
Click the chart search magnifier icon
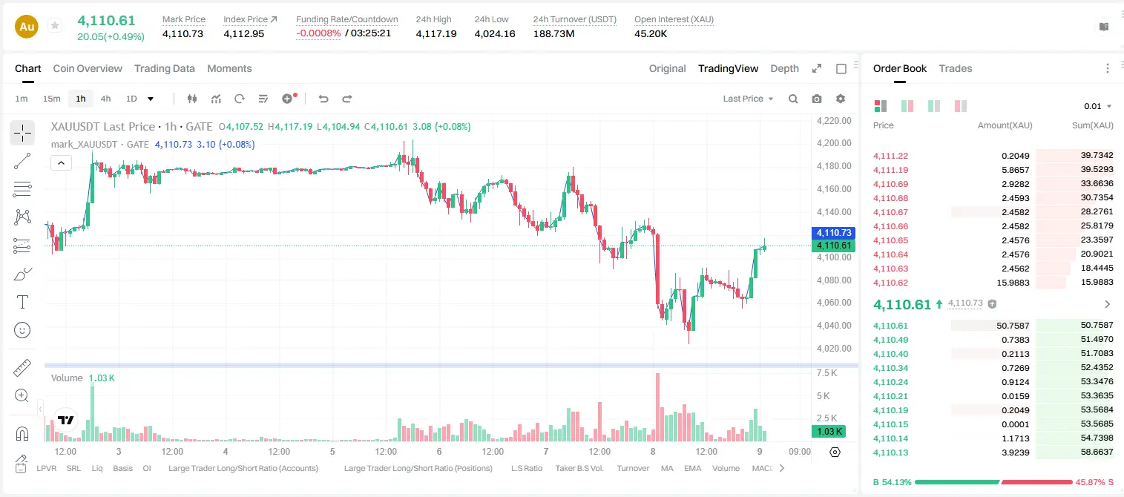[x=793, y=99]
